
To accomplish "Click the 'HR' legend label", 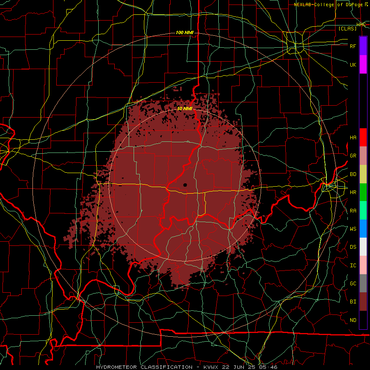I will pos(353,192).
